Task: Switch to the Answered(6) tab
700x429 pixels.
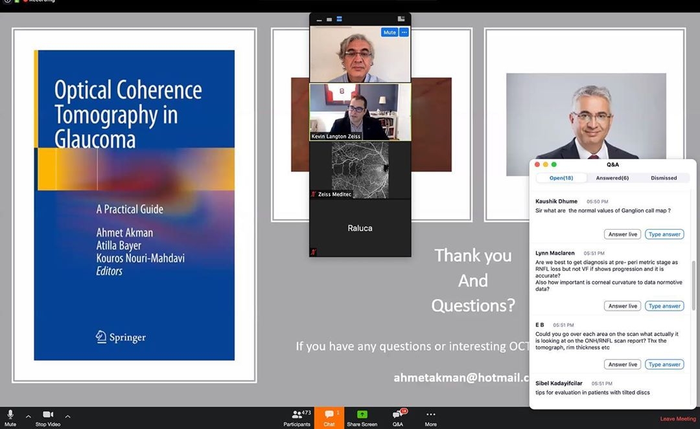Action: click(x=612, y=178)
